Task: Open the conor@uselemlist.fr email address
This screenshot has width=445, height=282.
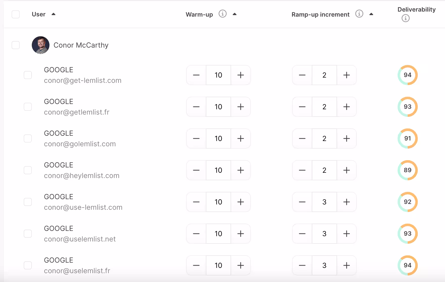Action: click(x=77, y=271)
